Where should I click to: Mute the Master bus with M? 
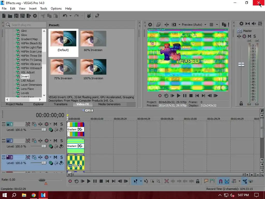click(x=249, y=36)
